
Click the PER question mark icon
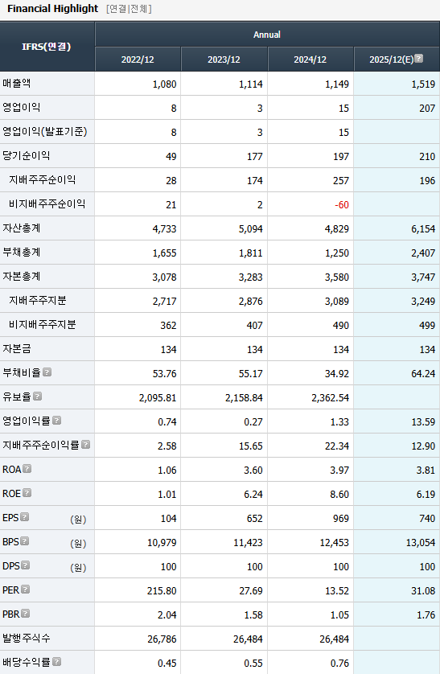click(26, 590)
